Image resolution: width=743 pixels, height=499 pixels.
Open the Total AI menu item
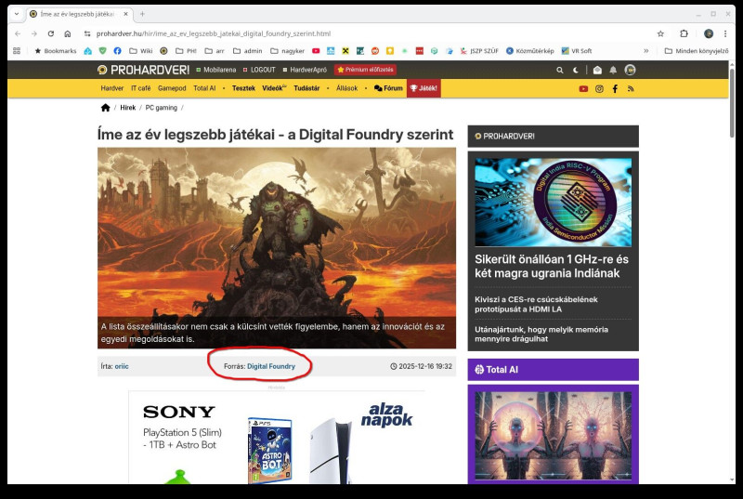point(204,88)
